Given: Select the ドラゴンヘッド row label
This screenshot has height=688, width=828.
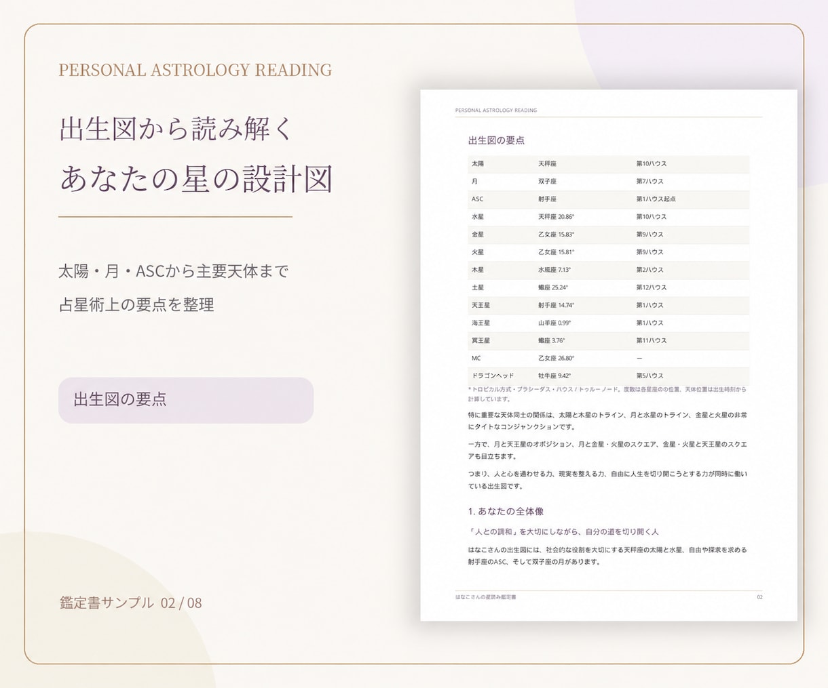Looking at the screenshot, I should click(493, 376).
